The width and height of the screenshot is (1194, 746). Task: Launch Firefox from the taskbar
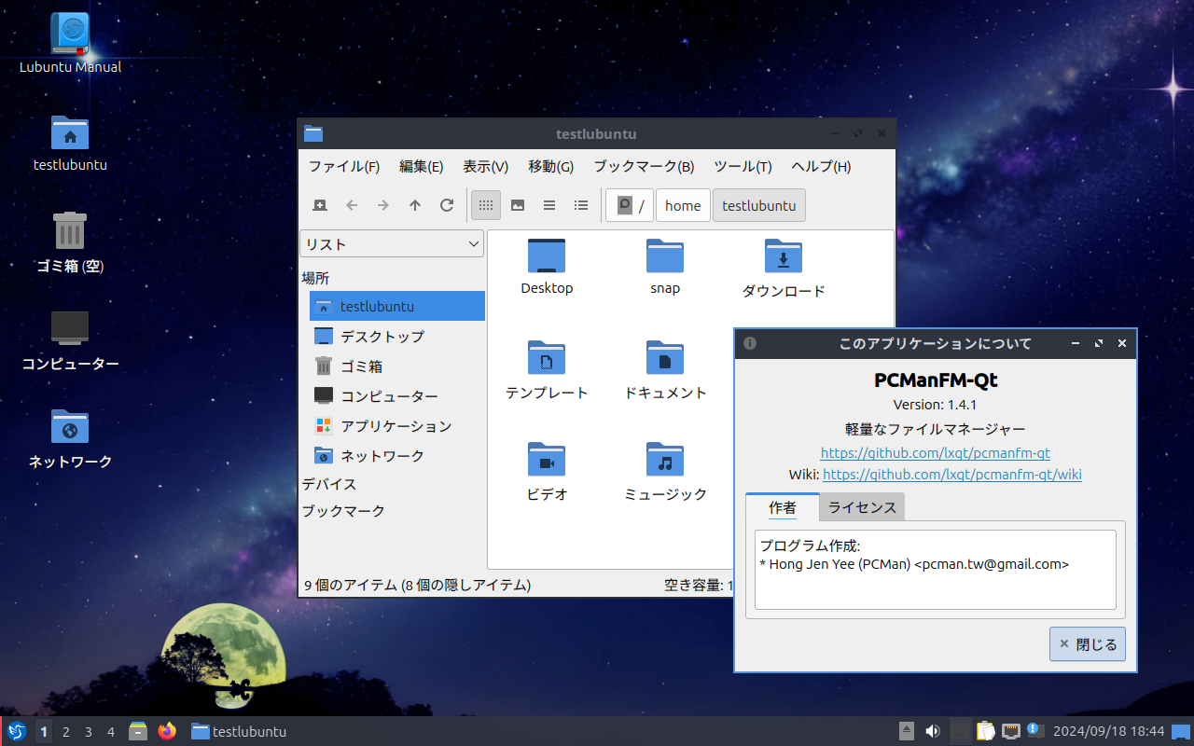(x=167, y=731)
